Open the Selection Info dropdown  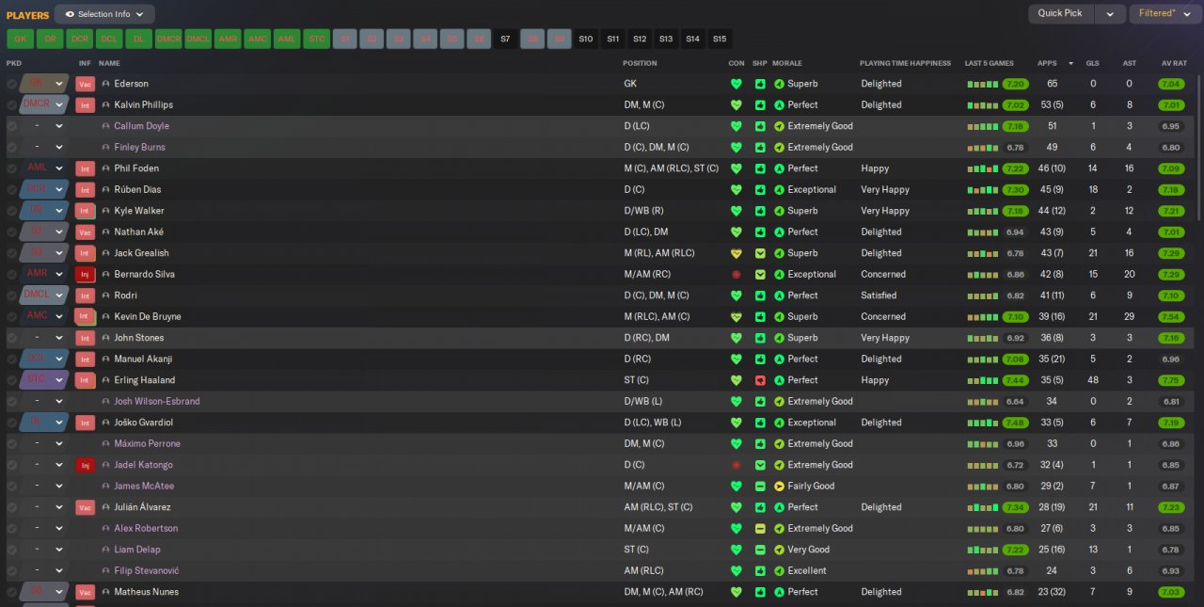(104, 14)
